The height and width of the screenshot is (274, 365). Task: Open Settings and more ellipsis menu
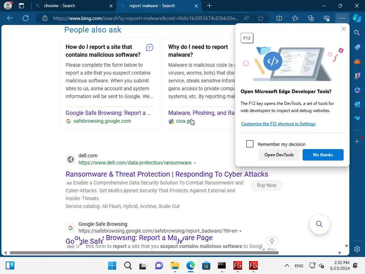coord(342,18)
